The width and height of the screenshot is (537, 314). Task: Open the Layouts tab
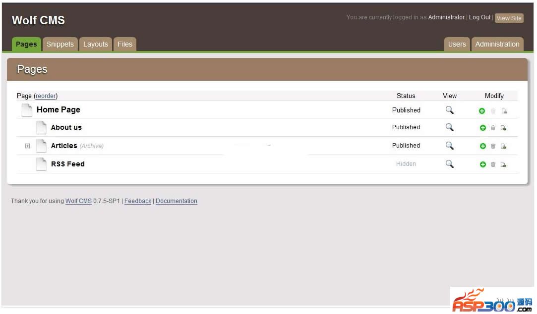[96, 44]
